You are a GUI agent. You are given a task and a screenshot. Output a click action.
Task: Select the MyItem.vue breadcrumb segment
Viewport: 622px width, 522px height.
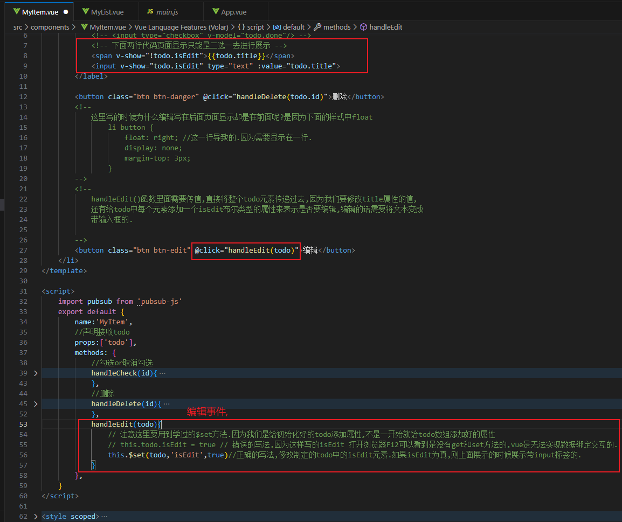click(107, 27)
